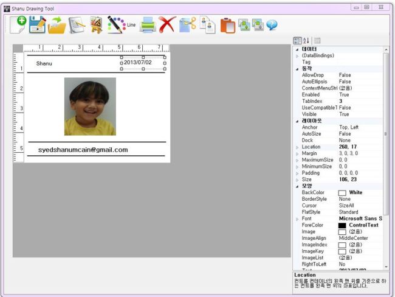Image resolution: width=395 pixels, height=297 pixels.
Task: Click the Shanu Drawing Tool title bar icon
Action: 7,9
